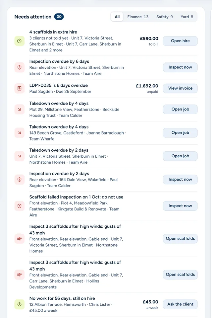212x318 pixels.
Task: Click Inspect now for Victoria Street rear elevation
Action: [x=180, y=67]
